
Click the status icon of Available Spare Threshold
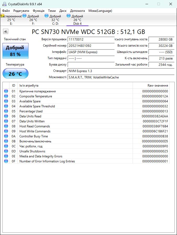tap(6, 106)
